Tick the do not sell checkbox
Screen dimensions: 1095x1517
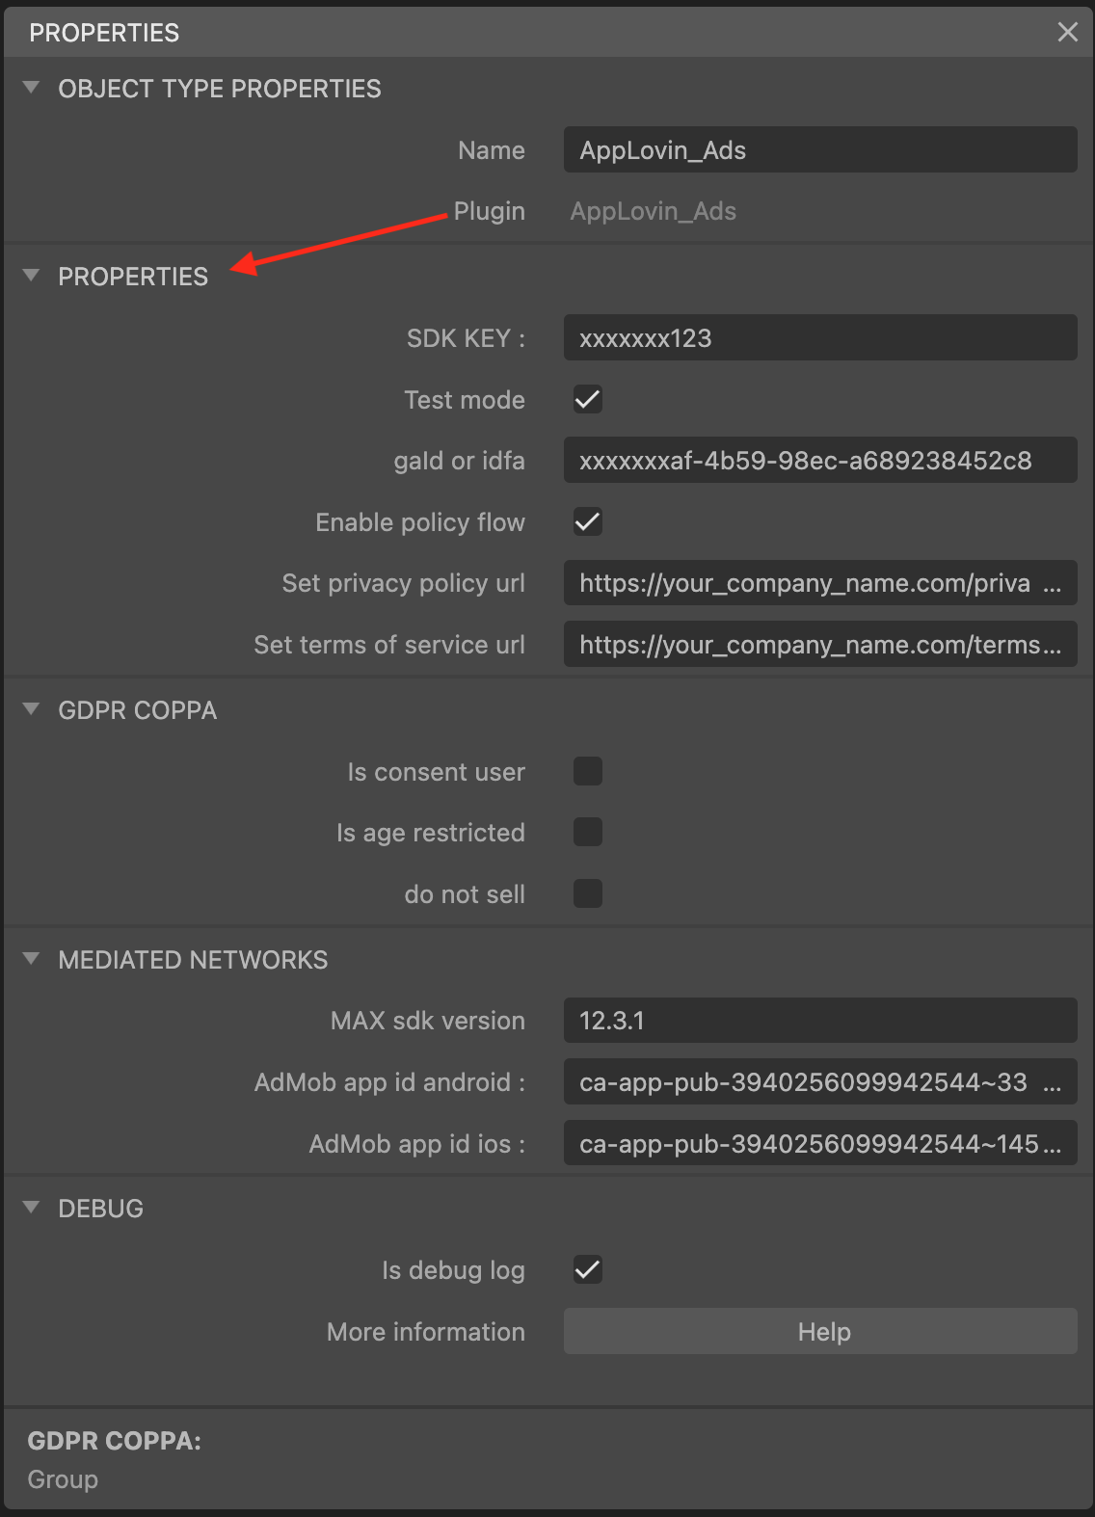pyautogui.click(x=587, y=893)
